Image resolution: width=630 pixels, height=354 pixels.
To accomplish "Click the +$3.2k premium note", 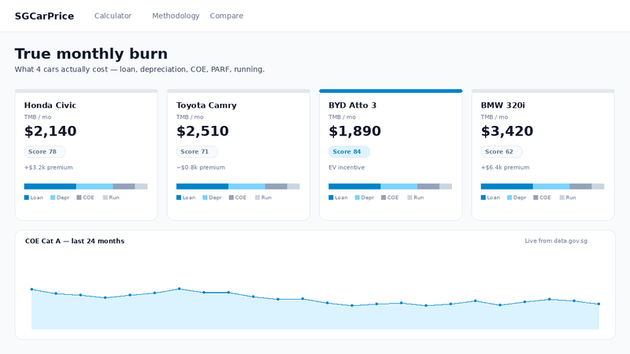I will tap(48, 168).
